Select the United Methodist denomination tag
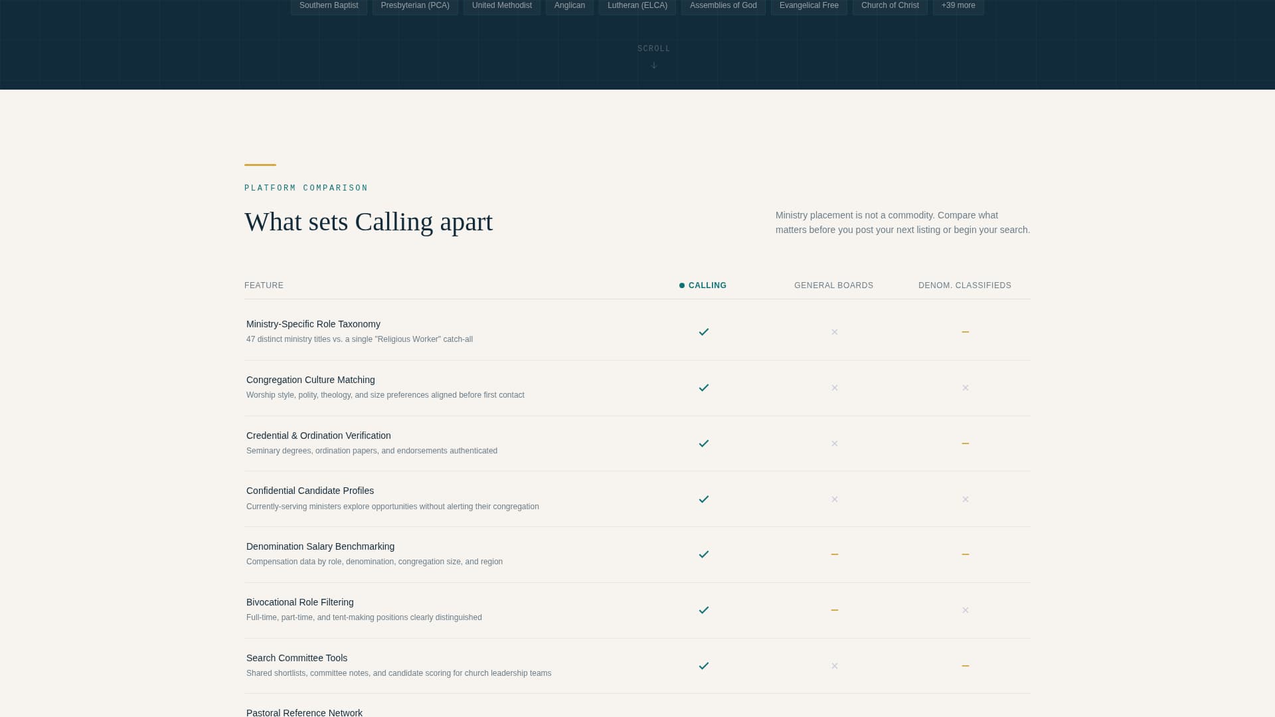This screenshot has height=717, width=1275. tap(502, 6)
